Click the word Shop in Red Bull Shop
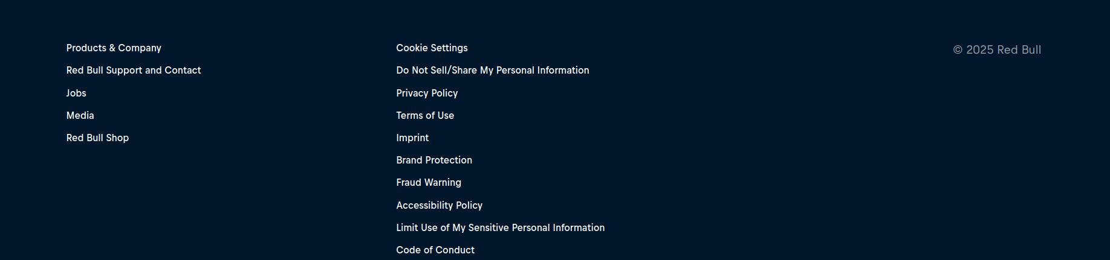This screenshot has width=1110, height=260. (117, 138)
